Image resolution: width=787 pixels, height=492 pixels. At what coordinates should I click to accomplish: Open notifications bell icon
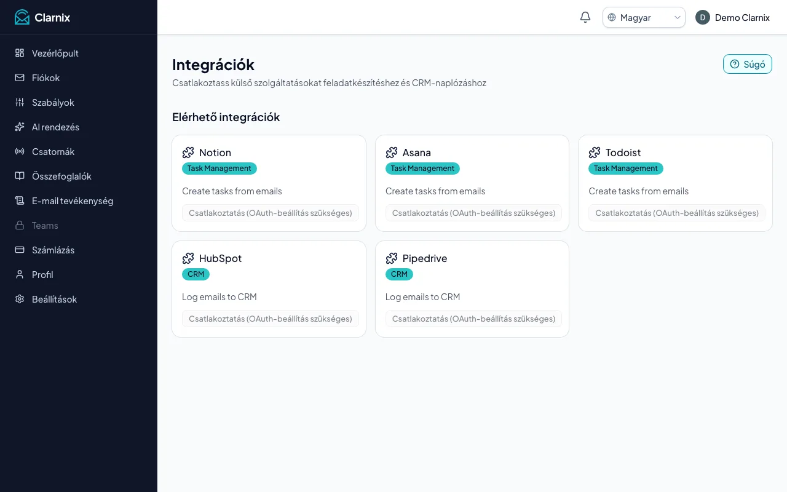click(585, 17)
